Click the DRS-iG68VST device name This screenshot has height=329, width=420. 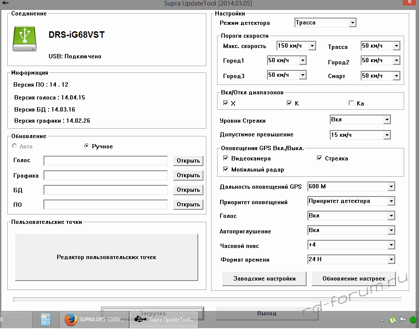(x=77, y=35)
